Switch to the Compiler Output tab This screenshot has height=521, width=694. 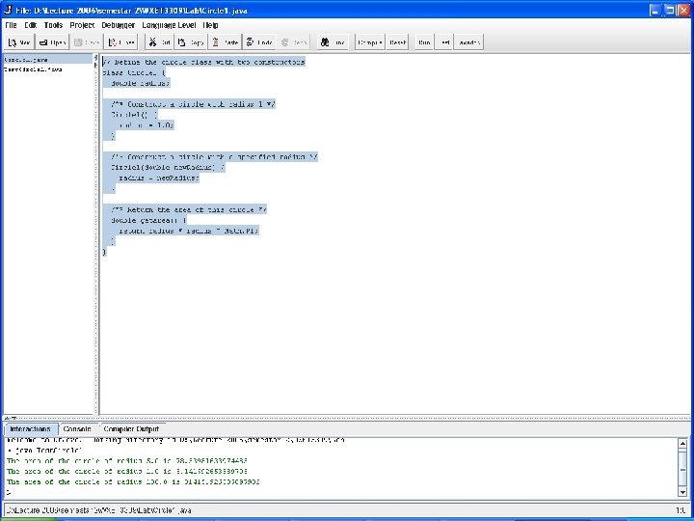point(131,428)
